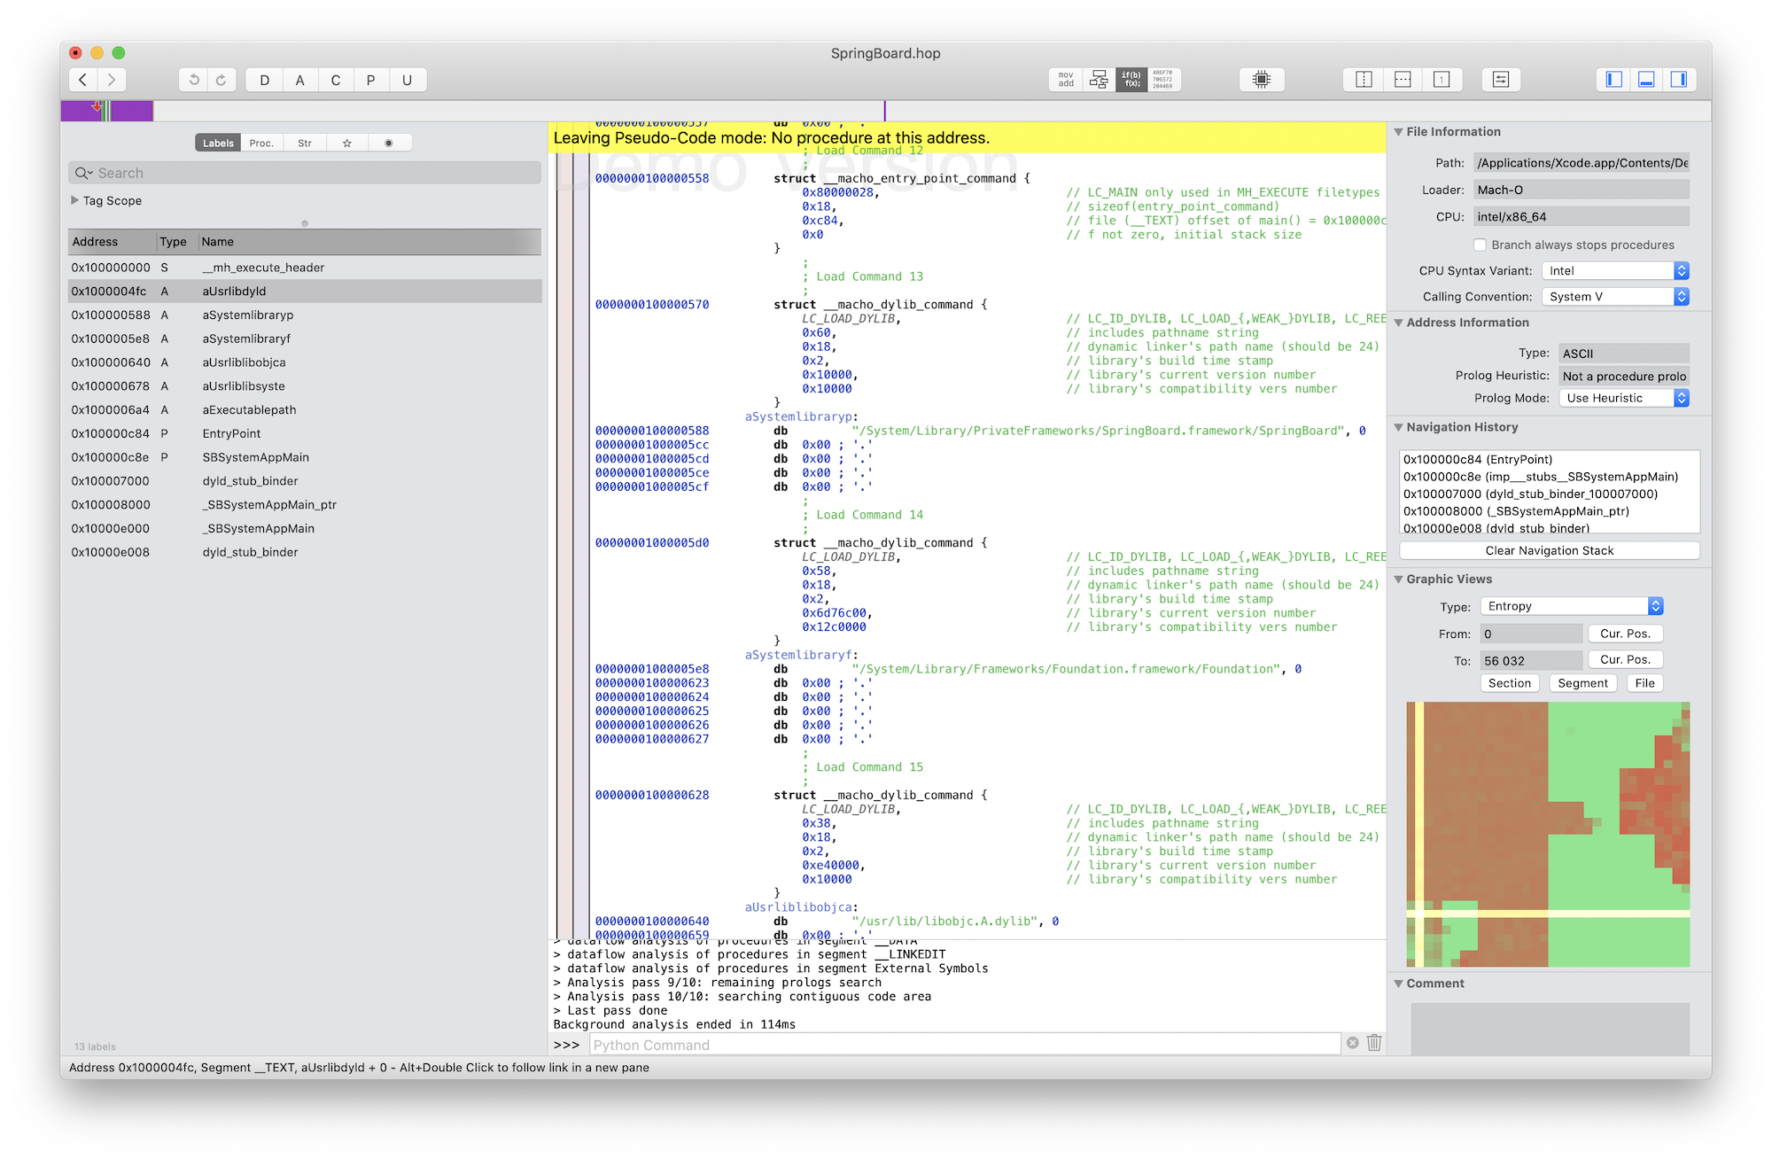Screen dimensions: 1772x1159
Task: Click Clear Navigation Stack button
Action: click(x=1549, y=550)
